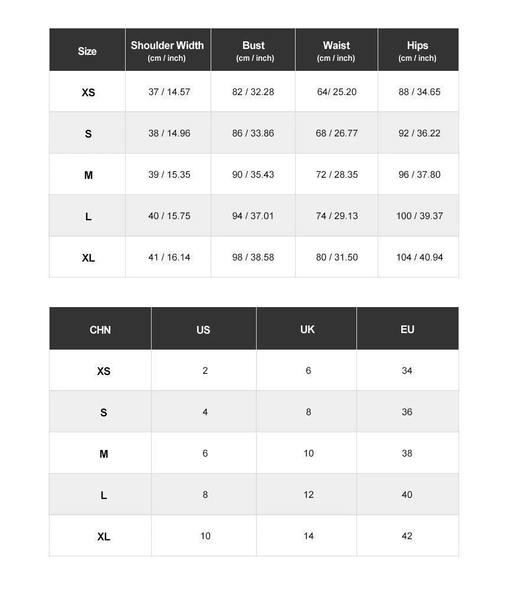Click US size 2 in XS row
Screen dimensions: 511x600
205,370
